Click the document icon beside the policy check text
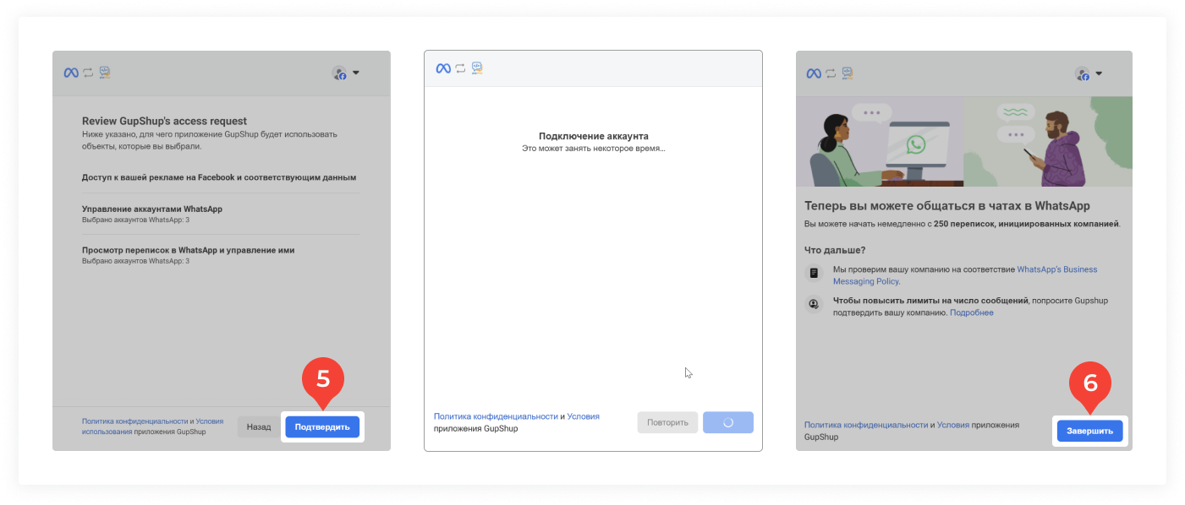 [814, 273]
